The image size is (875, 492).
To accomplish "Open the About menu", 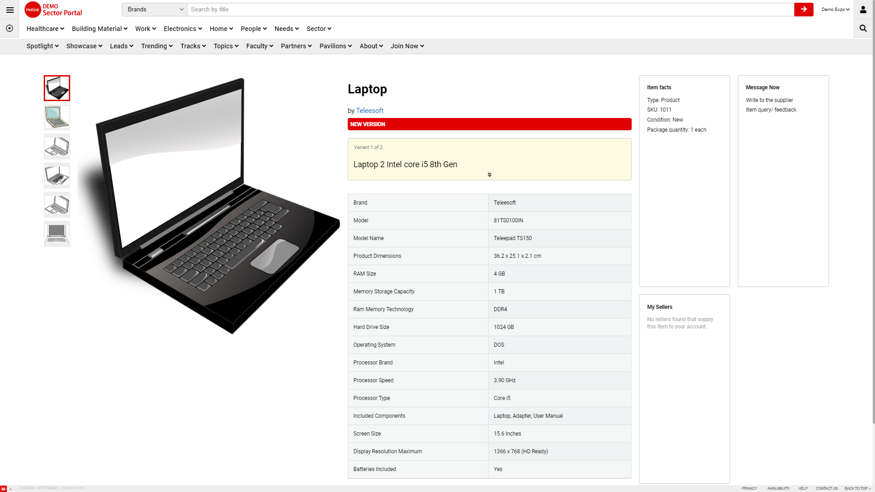I will (x=371, y=46).
